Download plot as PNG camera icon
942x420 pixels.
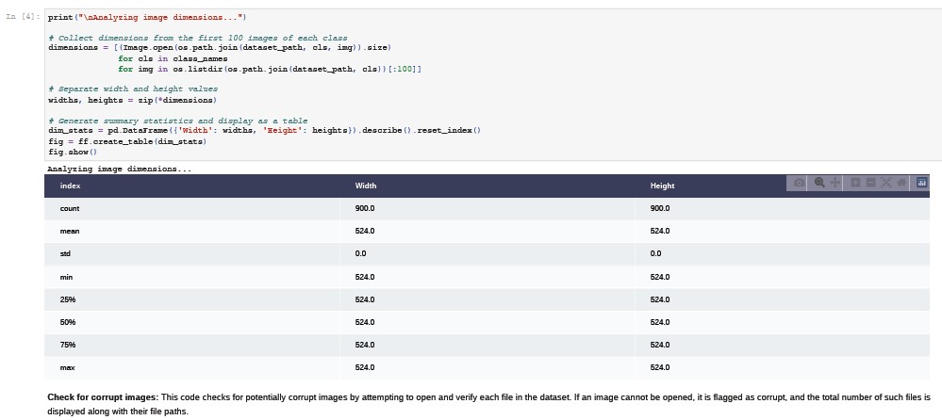[799, 183]
